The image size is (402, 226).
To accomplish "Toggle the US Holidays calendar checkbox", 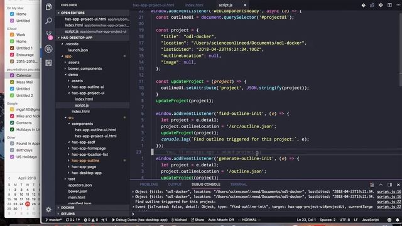I will pos(12,157).
